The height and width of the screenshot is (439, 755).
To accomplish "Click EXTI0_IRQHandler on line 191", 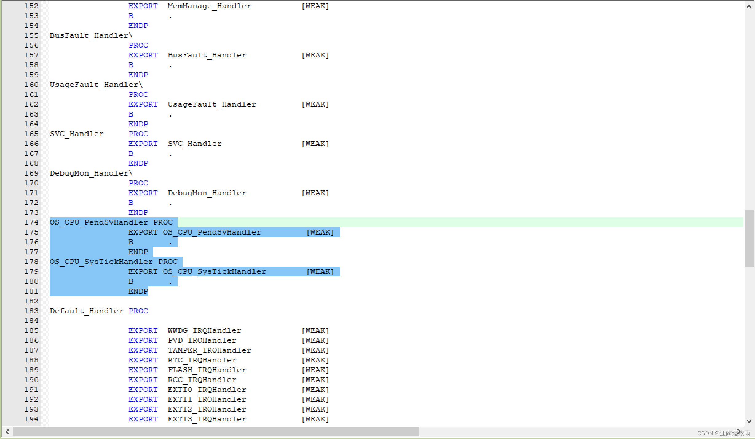I will click(x=207, y=390).
